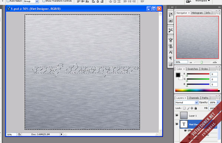
Task: Open the Layers panel options menu
Action: click(x=219, y=99)
